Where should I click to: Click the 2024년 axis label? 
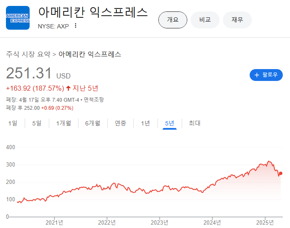(x=212, y=222)
